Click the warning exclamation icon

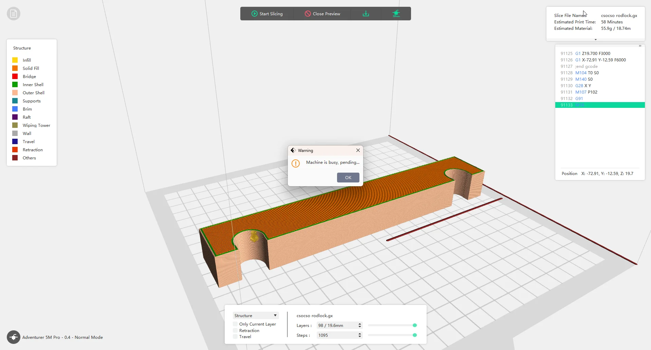pos(296,163)
